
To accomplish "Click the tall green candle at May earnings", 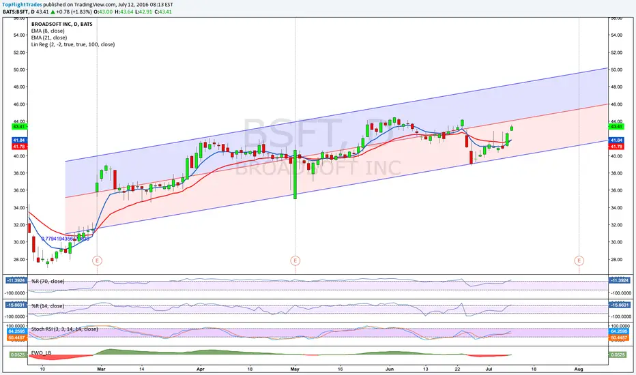I will (295, 175).
